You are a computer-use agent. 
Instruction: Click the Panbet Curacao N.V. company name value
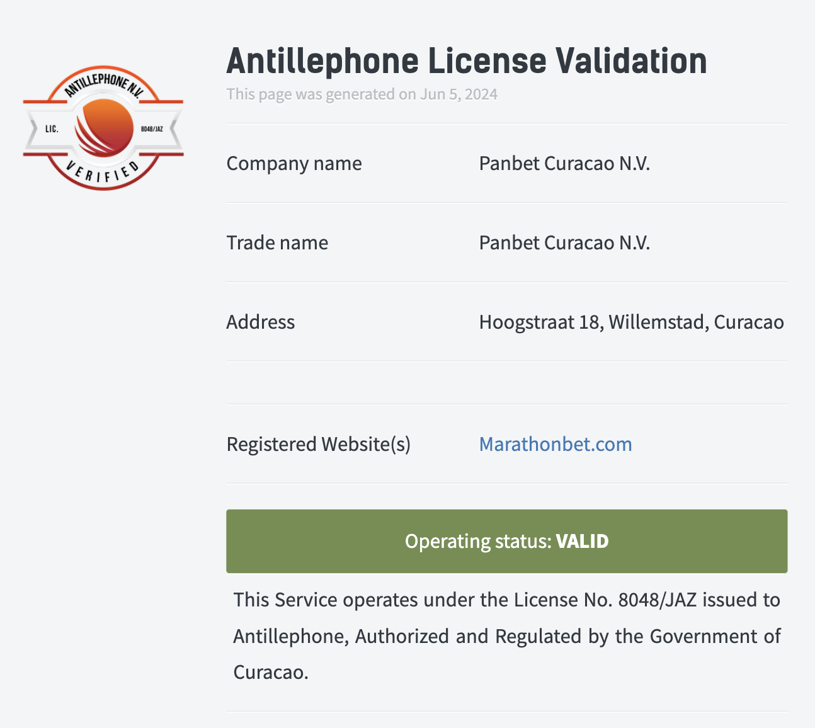(564, 163)
